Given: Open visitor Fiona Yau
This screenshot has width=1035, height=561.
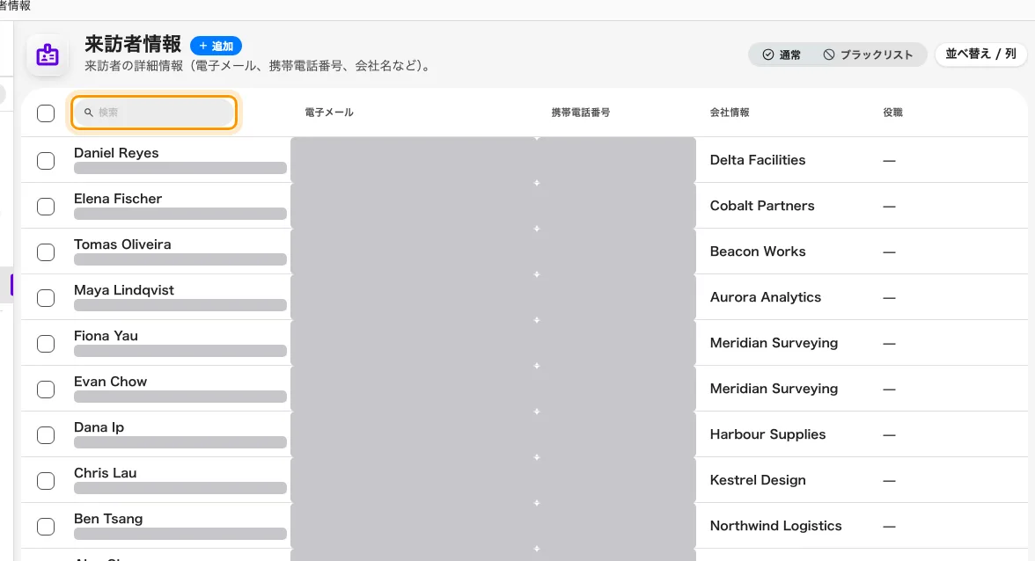Looking at the screenshot, I should tap(106, 336).
